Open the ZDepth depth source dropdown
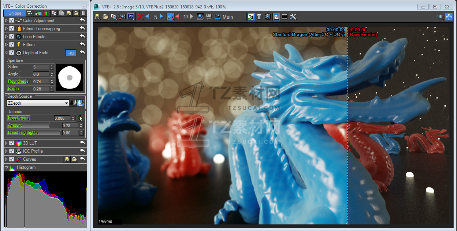457x231 pixels. click(x=38, y=103)
